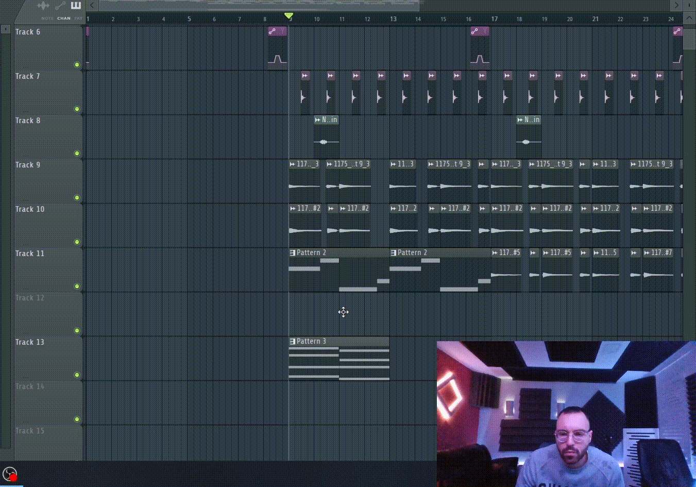Click the green playhead marker on the timeline

pyautogui.click(x=289, y=16)
